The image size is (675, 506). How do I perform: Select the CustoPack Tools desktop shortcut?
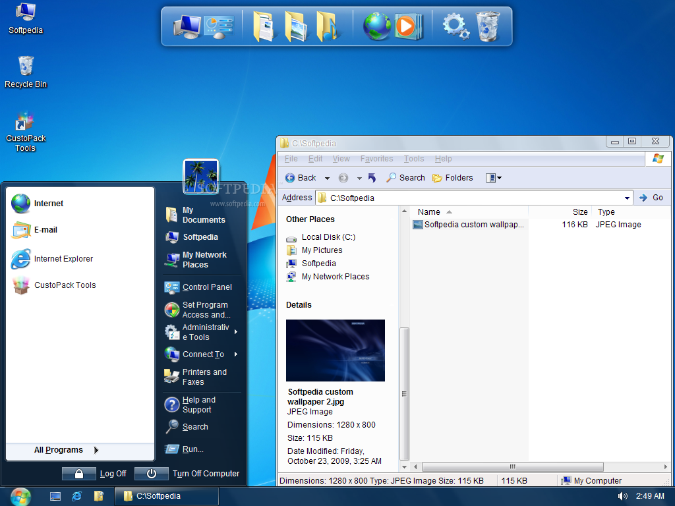26,132
